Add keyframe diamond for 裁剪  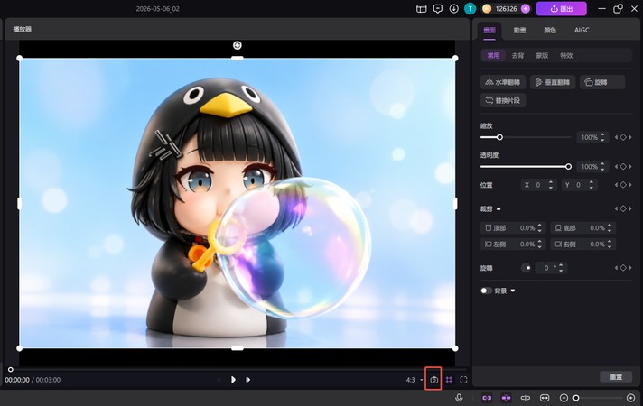(623, 208)
